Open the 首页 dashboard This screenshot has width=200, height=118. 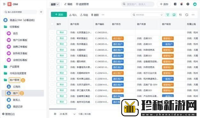[x=15, y=33]
